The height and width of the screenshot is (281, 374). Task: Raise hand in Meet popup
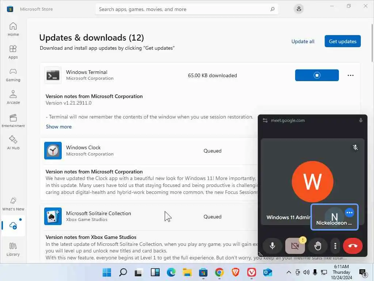coord(318,246)
